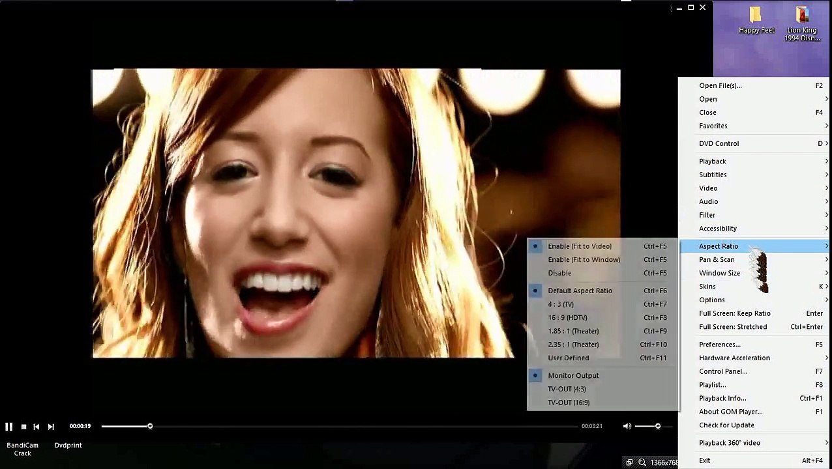This screenshot has height=469, width=832.
Task: Open Playback Info... from the menu
Action: click(755, 398)
